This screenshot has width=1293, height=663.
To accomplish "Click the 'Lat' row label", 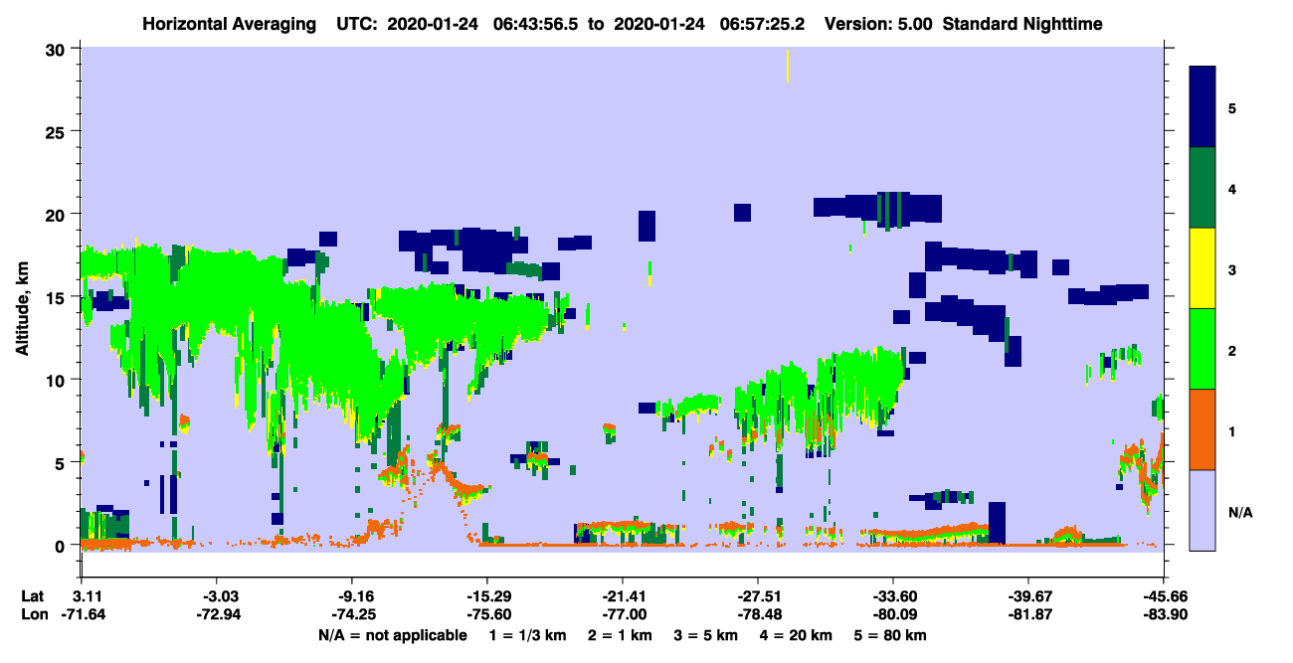I will tap(33, 595).
